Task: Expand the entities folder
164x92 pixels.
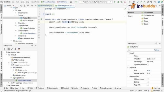Action: click(16, 23)
